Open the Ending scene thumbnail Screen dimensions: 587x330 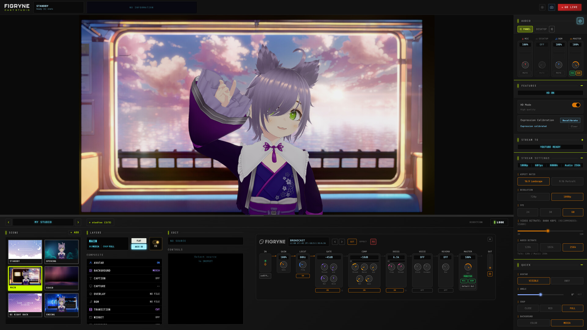[x=61, y=305]
